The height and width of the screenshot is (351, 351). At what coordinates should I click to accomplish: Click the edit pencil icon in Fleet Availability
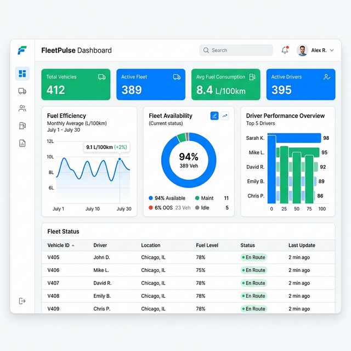coord(214,116)
